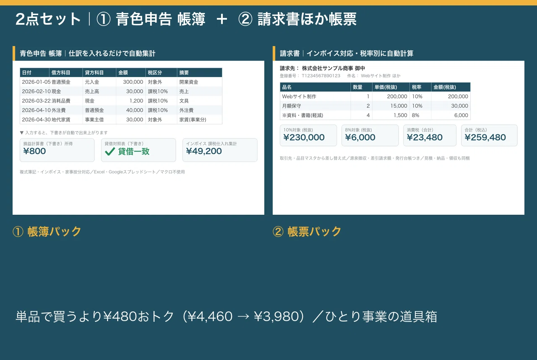The width and height of the screenshot is (537, 360).
Task: Click the ¥23,480 consumption tax total
Action: [x=430, y=135]
